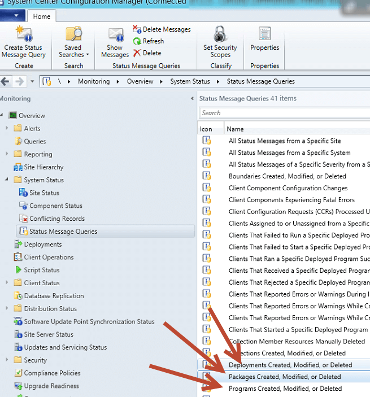Viewport: 370px width, 397px height.
Task: Click the Create Status Message Query icon
Action: (x=24, y=34)
